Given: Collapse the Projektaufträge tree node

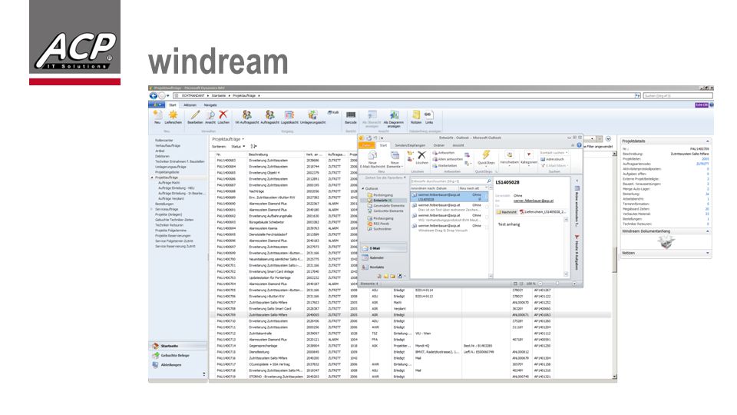Looking at the screenshot, I should (x=152, y=178).
